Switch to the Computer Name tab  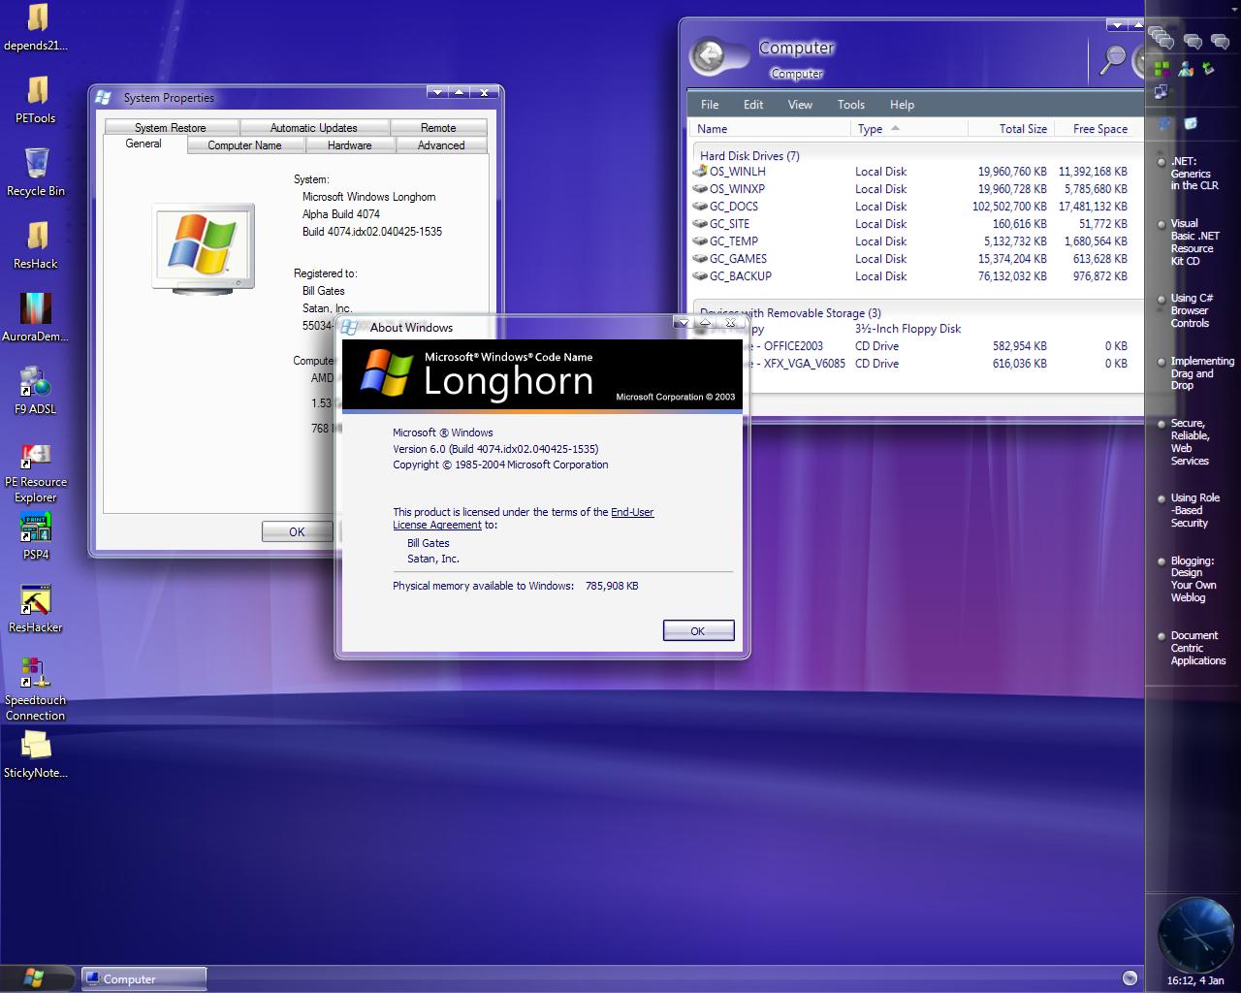[244, 145]
